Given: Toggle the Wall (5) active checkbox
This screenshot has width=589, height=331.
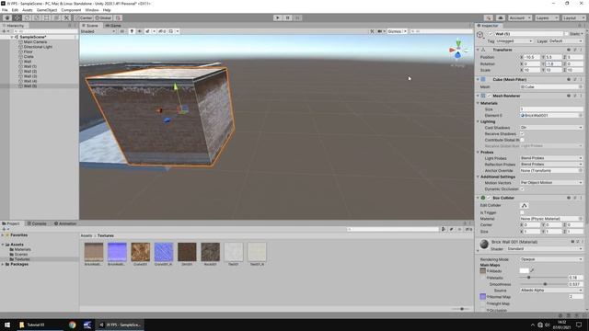Looking at the screenshot, I should (x=491, y=34).
